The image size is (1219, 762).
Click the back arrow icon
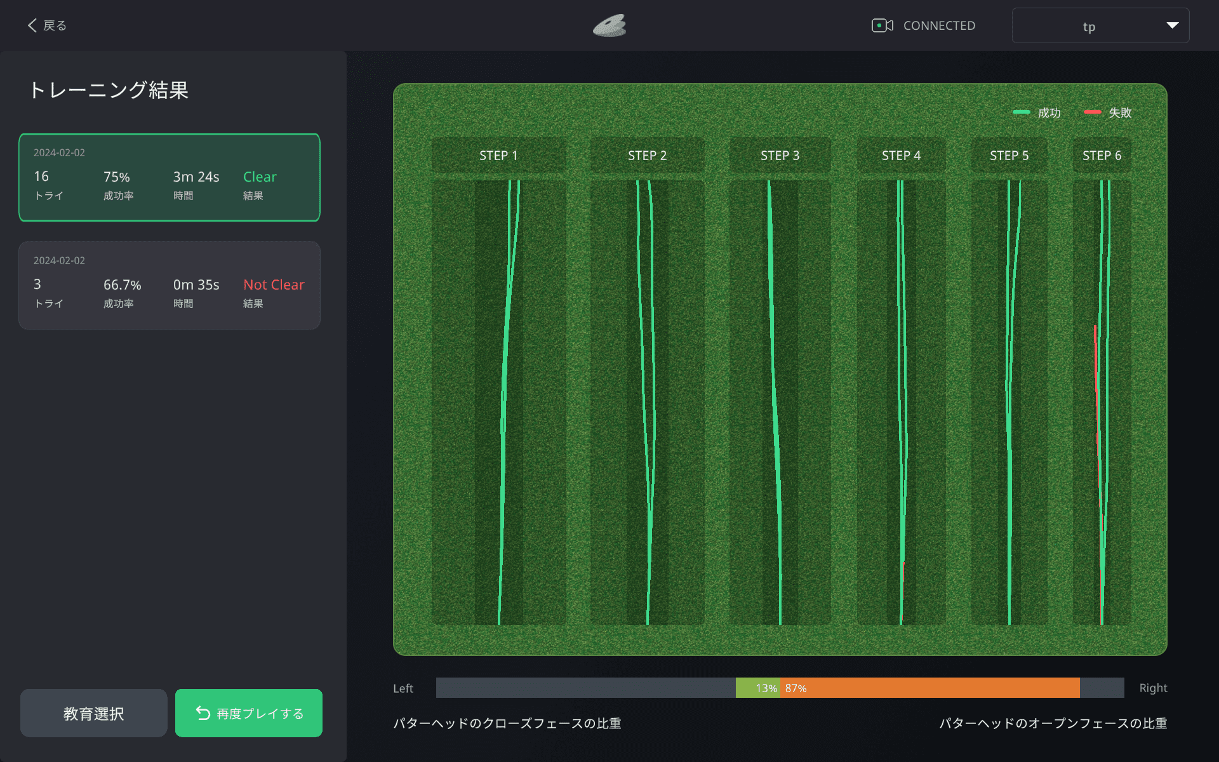pos(32,25)
